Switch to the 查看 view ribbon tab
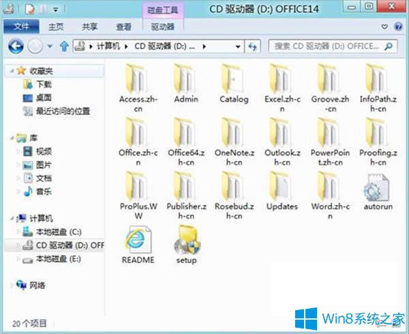Image resolution: width=409 pixels, height=334 pixels. click(123, 27)
